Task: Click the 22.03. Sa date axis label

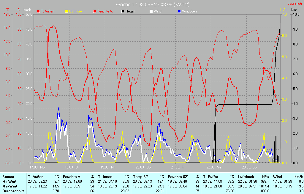Action: (214, 167)
